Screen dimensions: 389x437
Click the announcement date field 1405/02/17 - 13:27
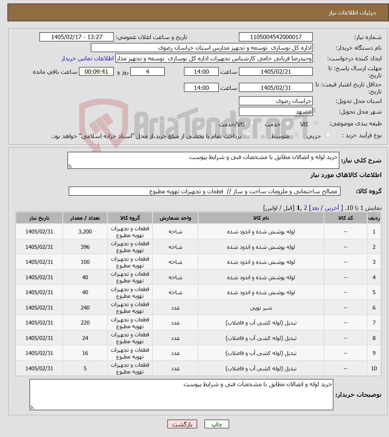tap(77, 37)
